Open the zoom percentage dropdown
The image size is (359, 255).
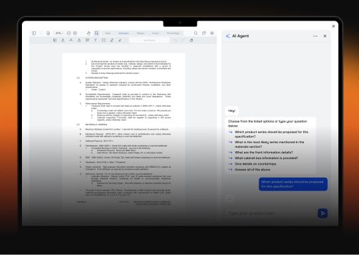59,33
